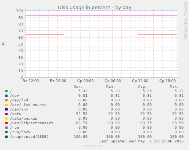This screenshot has height=150, width=189.
Task: Click the graph title 'Disk usage in percent - by day'
Action: [95, 8]
